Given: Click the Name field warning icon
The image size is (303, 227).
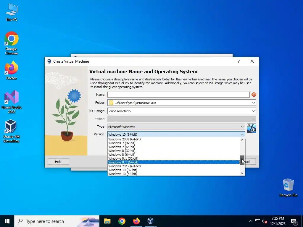Looking at the screenshot, I should click(254, 95).
